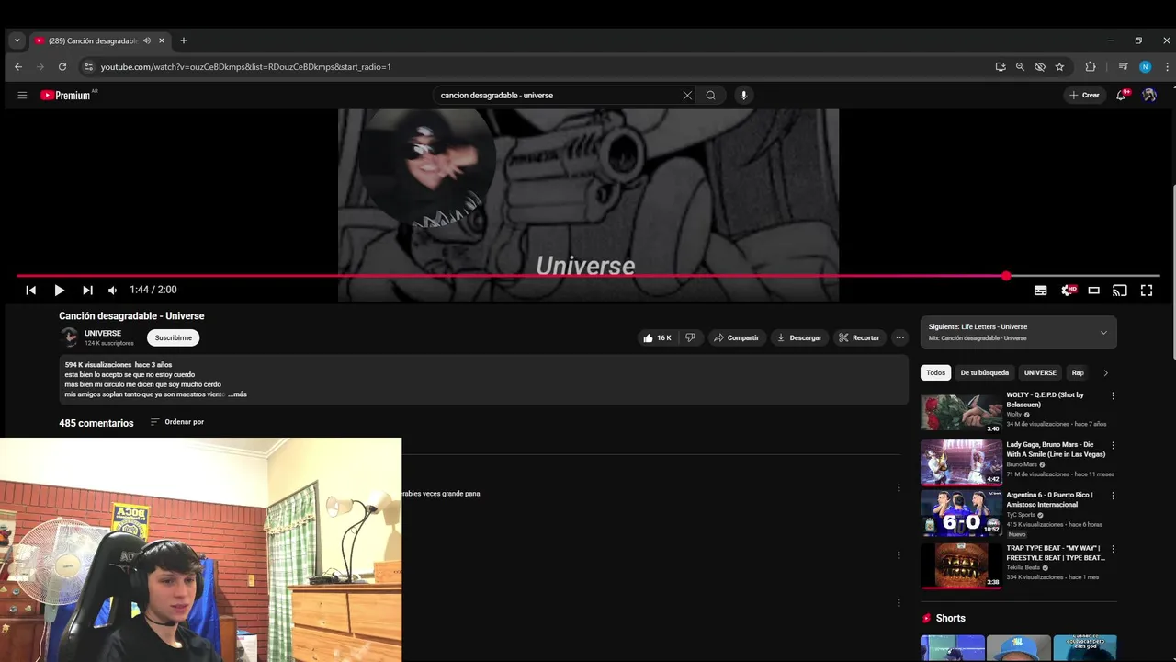Open a new browser tab

184,40
